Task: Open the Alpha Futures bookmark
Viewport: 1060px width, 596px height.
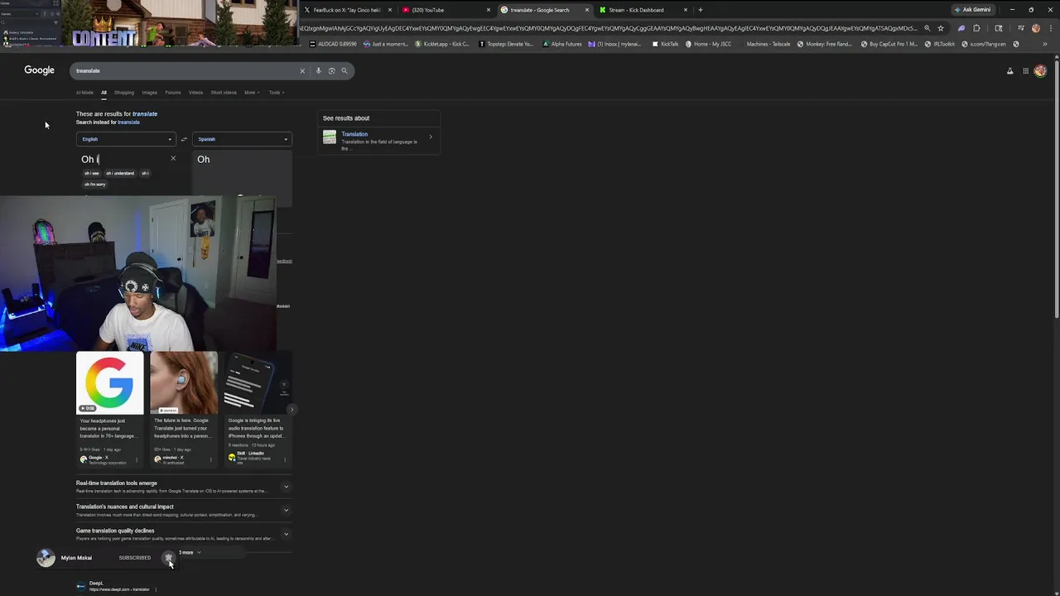Action: click(x=562, y=44)
